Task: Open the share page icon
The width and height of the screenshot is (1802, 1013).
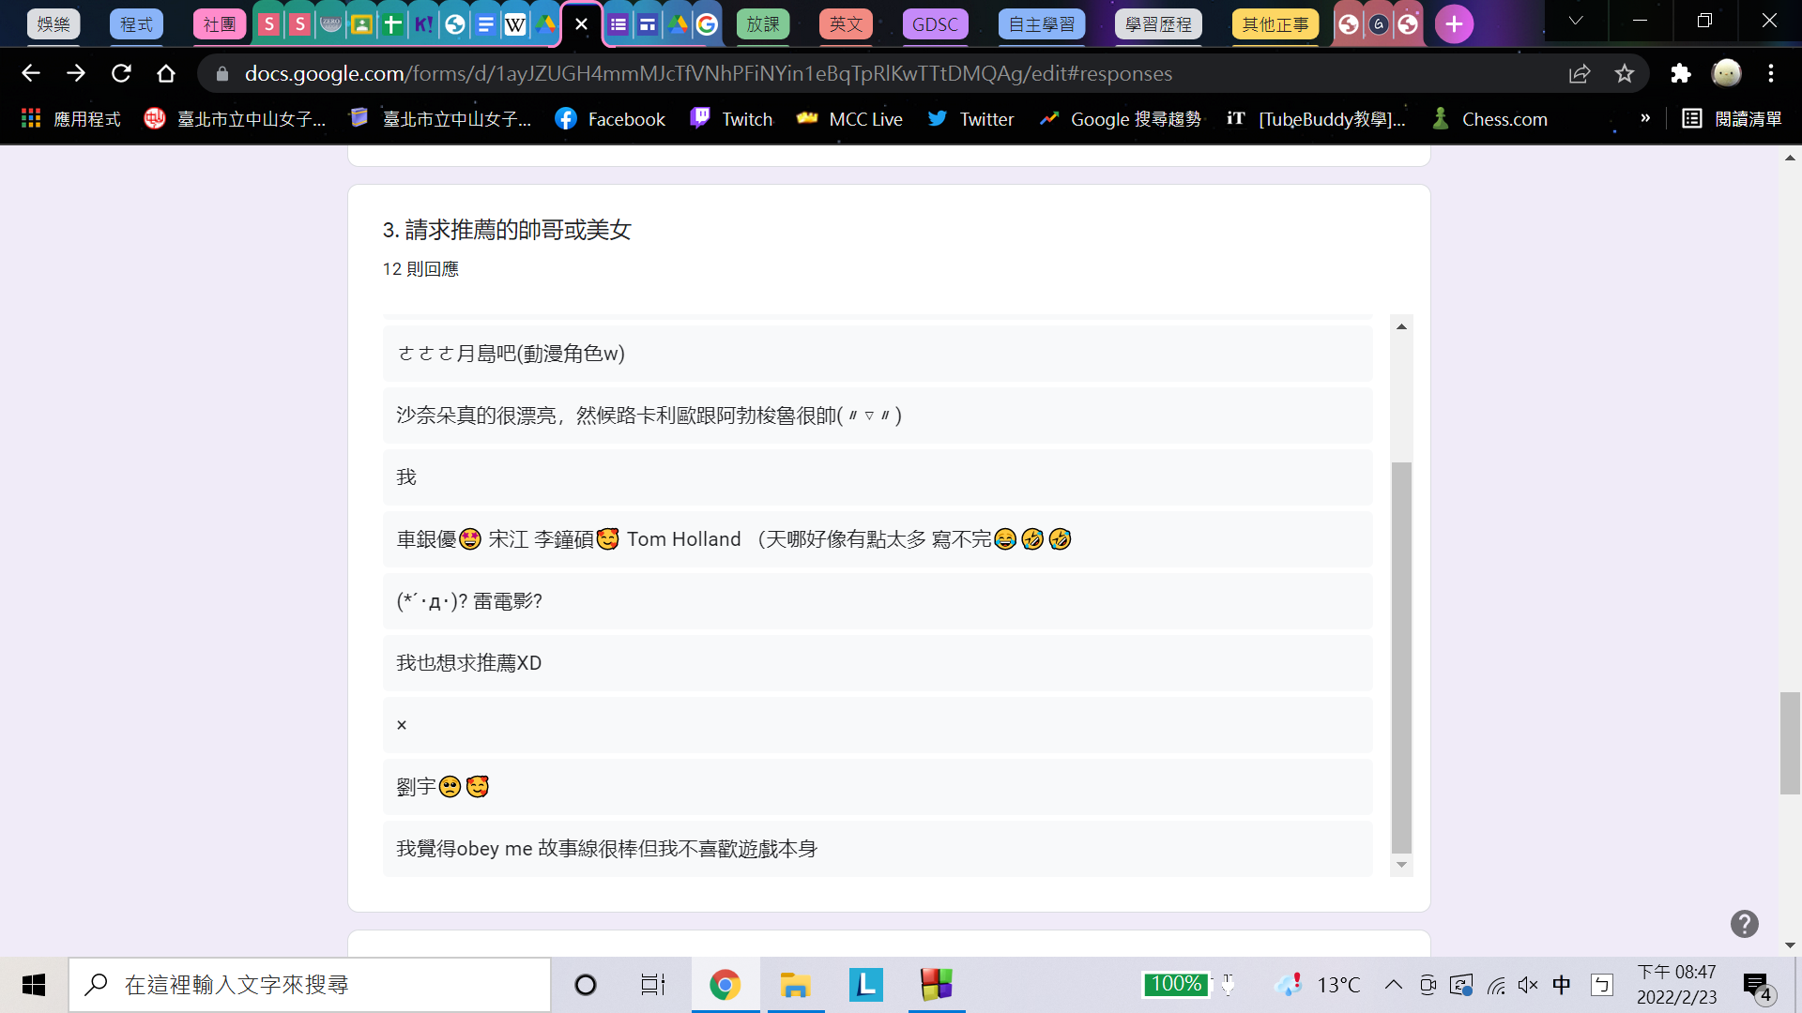Action: pyautogui.click(x=1580, y=73)
